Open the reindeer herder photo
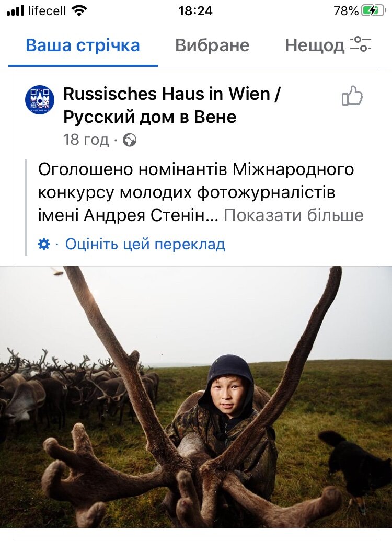Image resolution: width=392 pixels, height=541 pixels. coord(196,397)
